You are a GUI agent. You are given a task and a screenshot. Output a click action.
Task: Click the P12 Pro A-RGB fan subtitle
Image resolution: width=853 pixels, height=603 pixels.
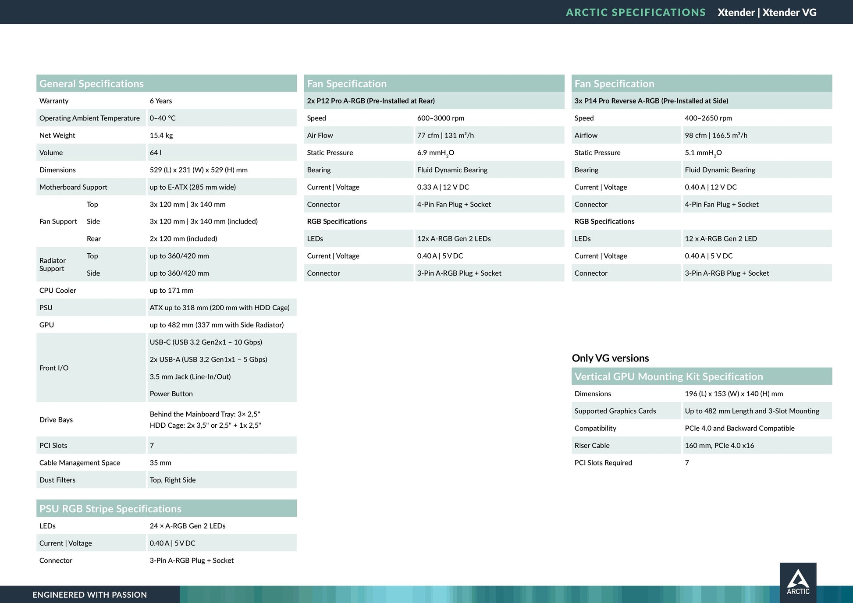[371, 101]
